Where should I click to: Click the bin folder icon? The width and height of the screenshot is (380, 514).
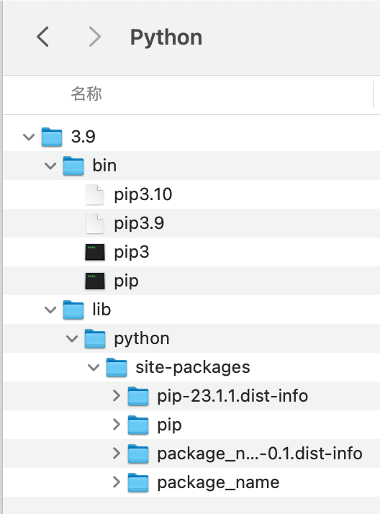tap(73, 166)
